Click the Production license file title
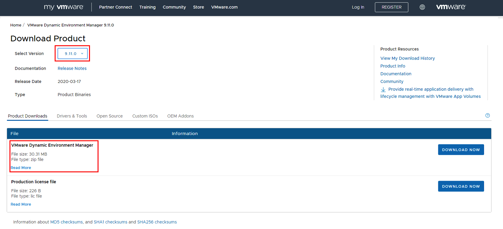503x229 pixels. (33, 182)
